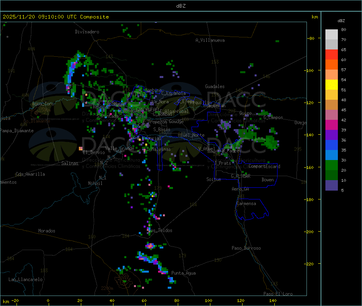Viewport: 362px width, 306px height.
Task: Click the J_Prats location label
Action: tap(223, 163)
